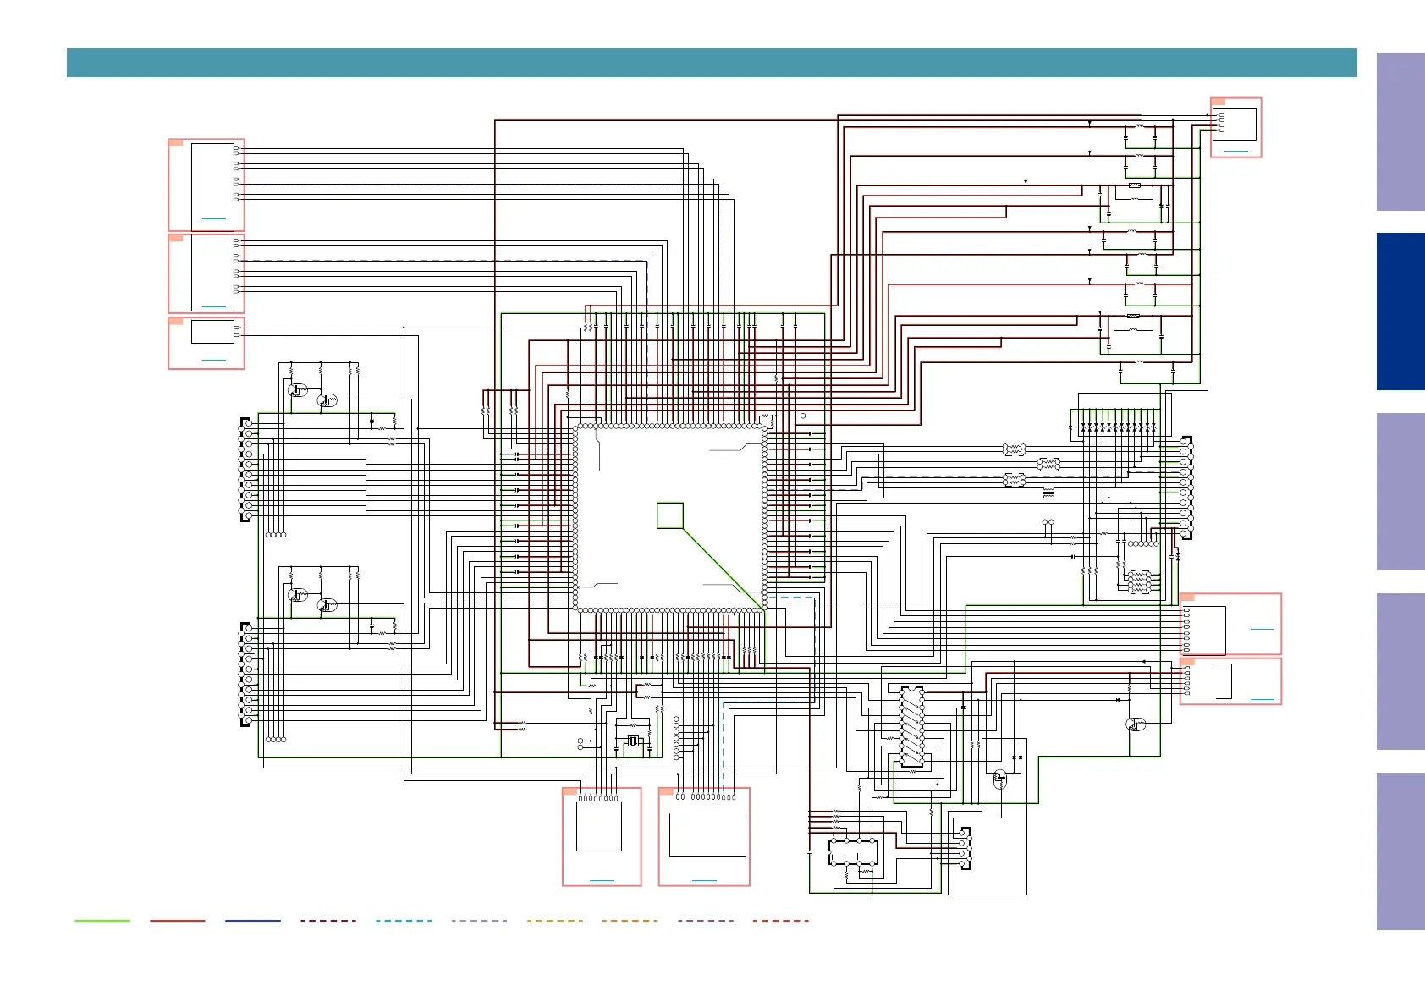Select the bottom purple side tab

point(1400,851)
